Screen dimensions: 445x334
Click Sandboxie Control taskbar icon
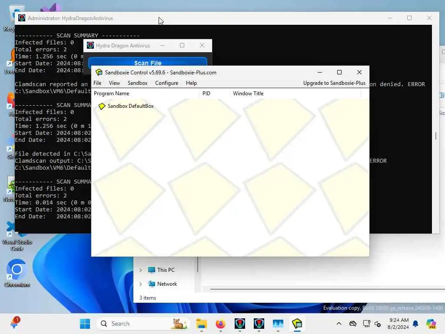tap(297, 324)
